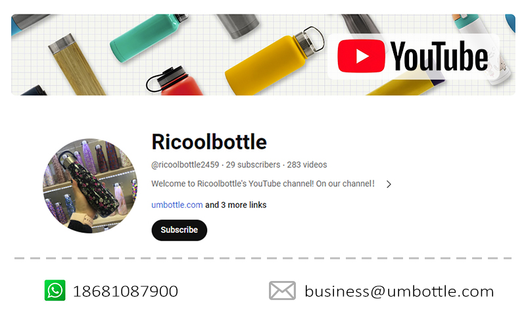526x329 pixels.
Task: Click the red YouTube play logo
Action: (361, 56)
